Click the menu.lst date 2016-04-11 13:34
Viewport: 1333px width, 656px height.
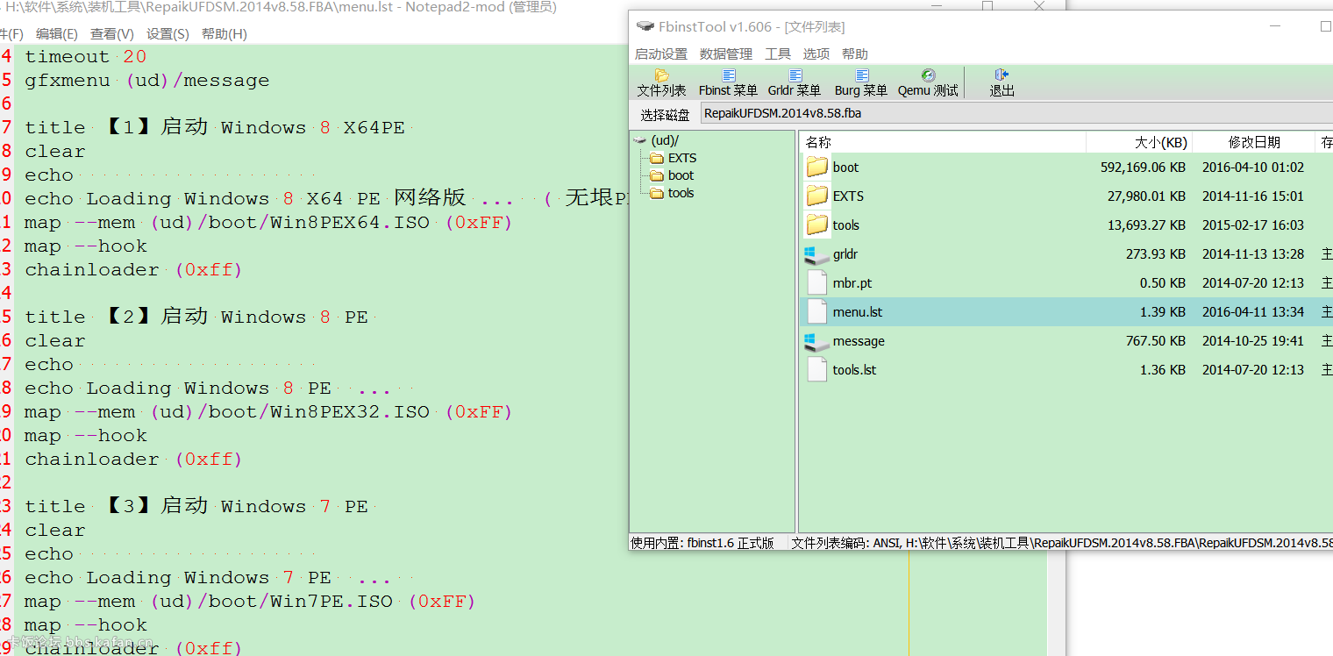pos(1253,311)
